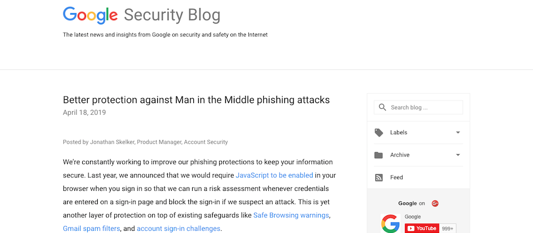Open the JavaScript to be enabled link
The height and width of the screenshot is (233, 533).
click(274, 176)
